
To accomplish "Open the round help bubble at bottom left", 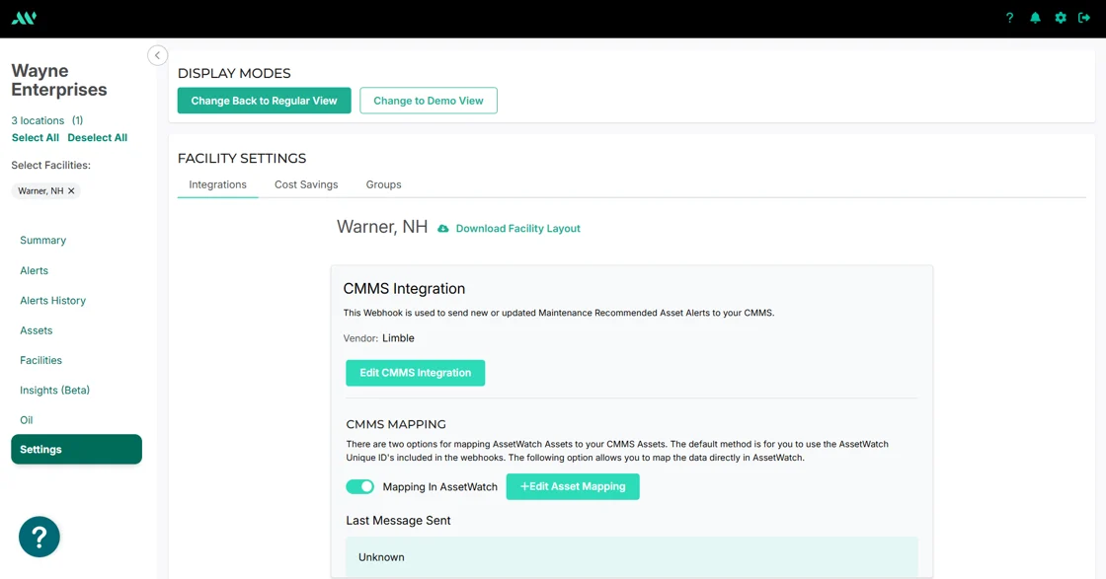I will pyautogui.click(x=39, y=537).
